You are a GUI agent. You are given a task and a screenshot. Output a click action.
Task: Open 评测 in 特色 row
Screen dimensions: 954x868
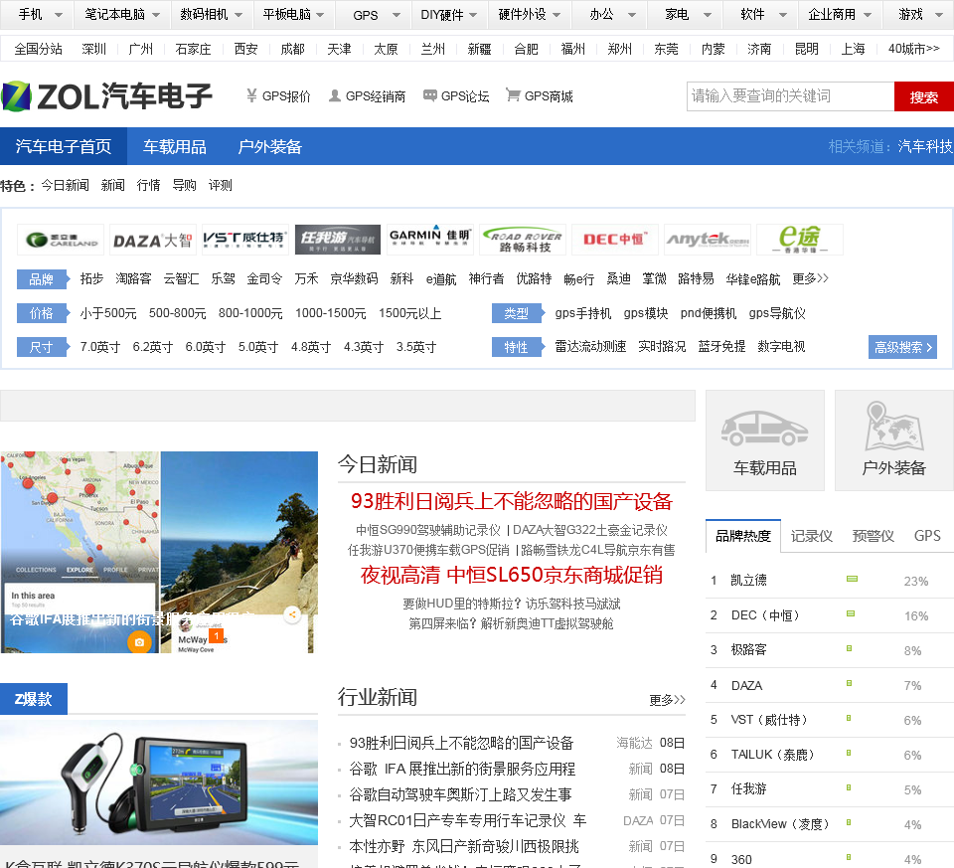[221, 185]
